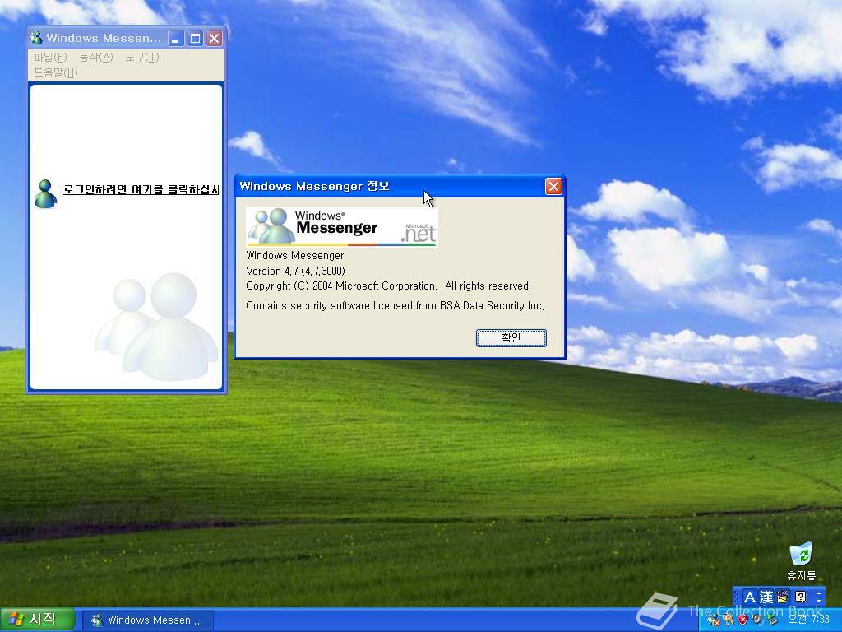Click the Windows Messenger .net logo banner
This screenshot has width=842, height=632.
click(341, 227)
